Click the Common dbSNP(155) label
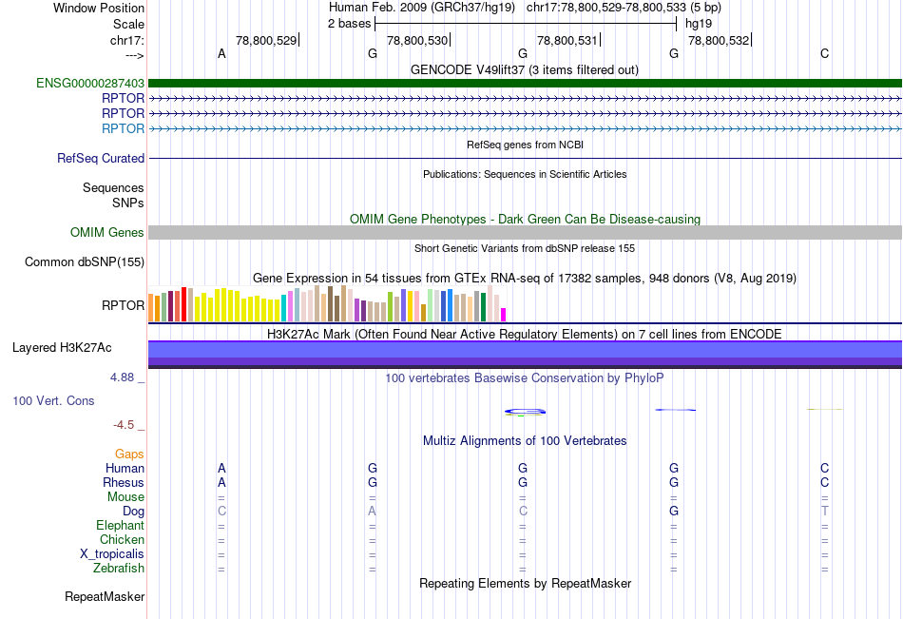This screenshot has height=619, width=903. (84, 261)
